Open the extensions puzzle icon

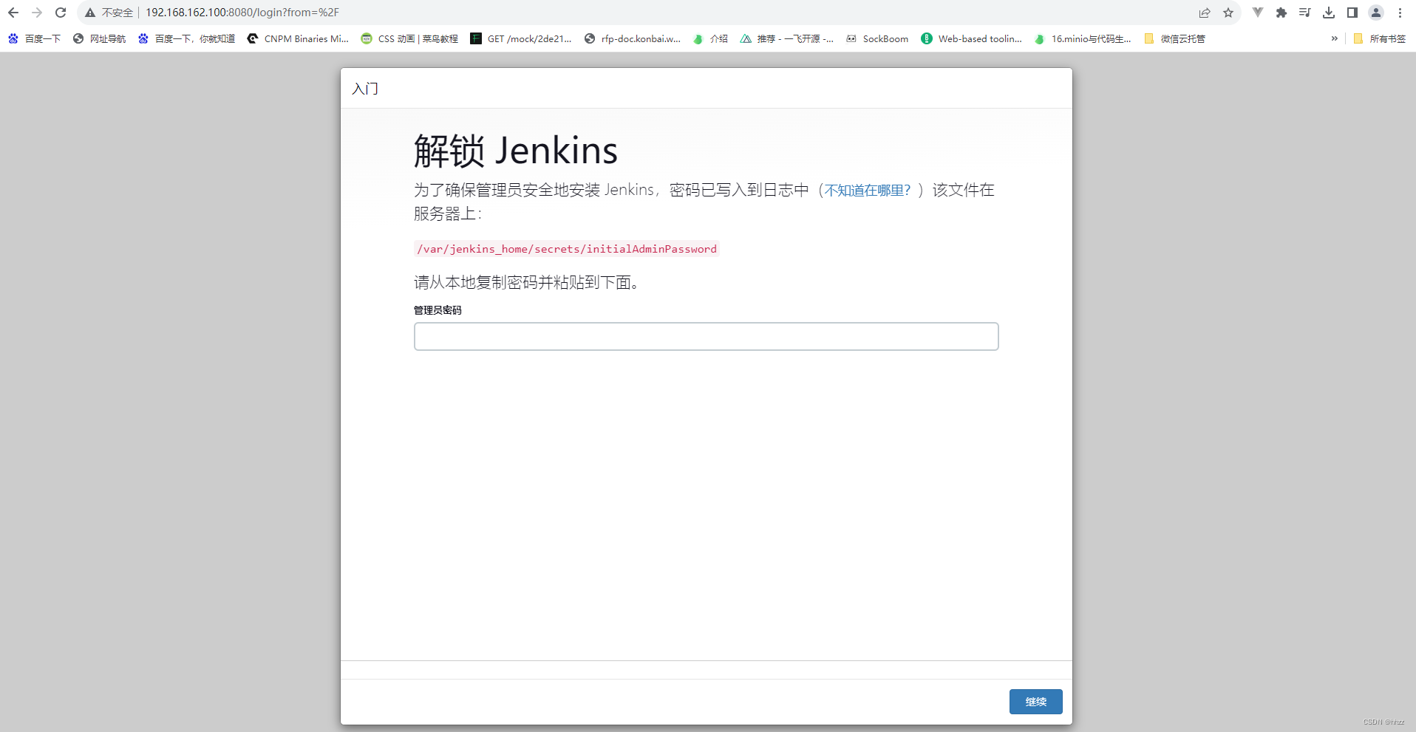coord(1281,13)
